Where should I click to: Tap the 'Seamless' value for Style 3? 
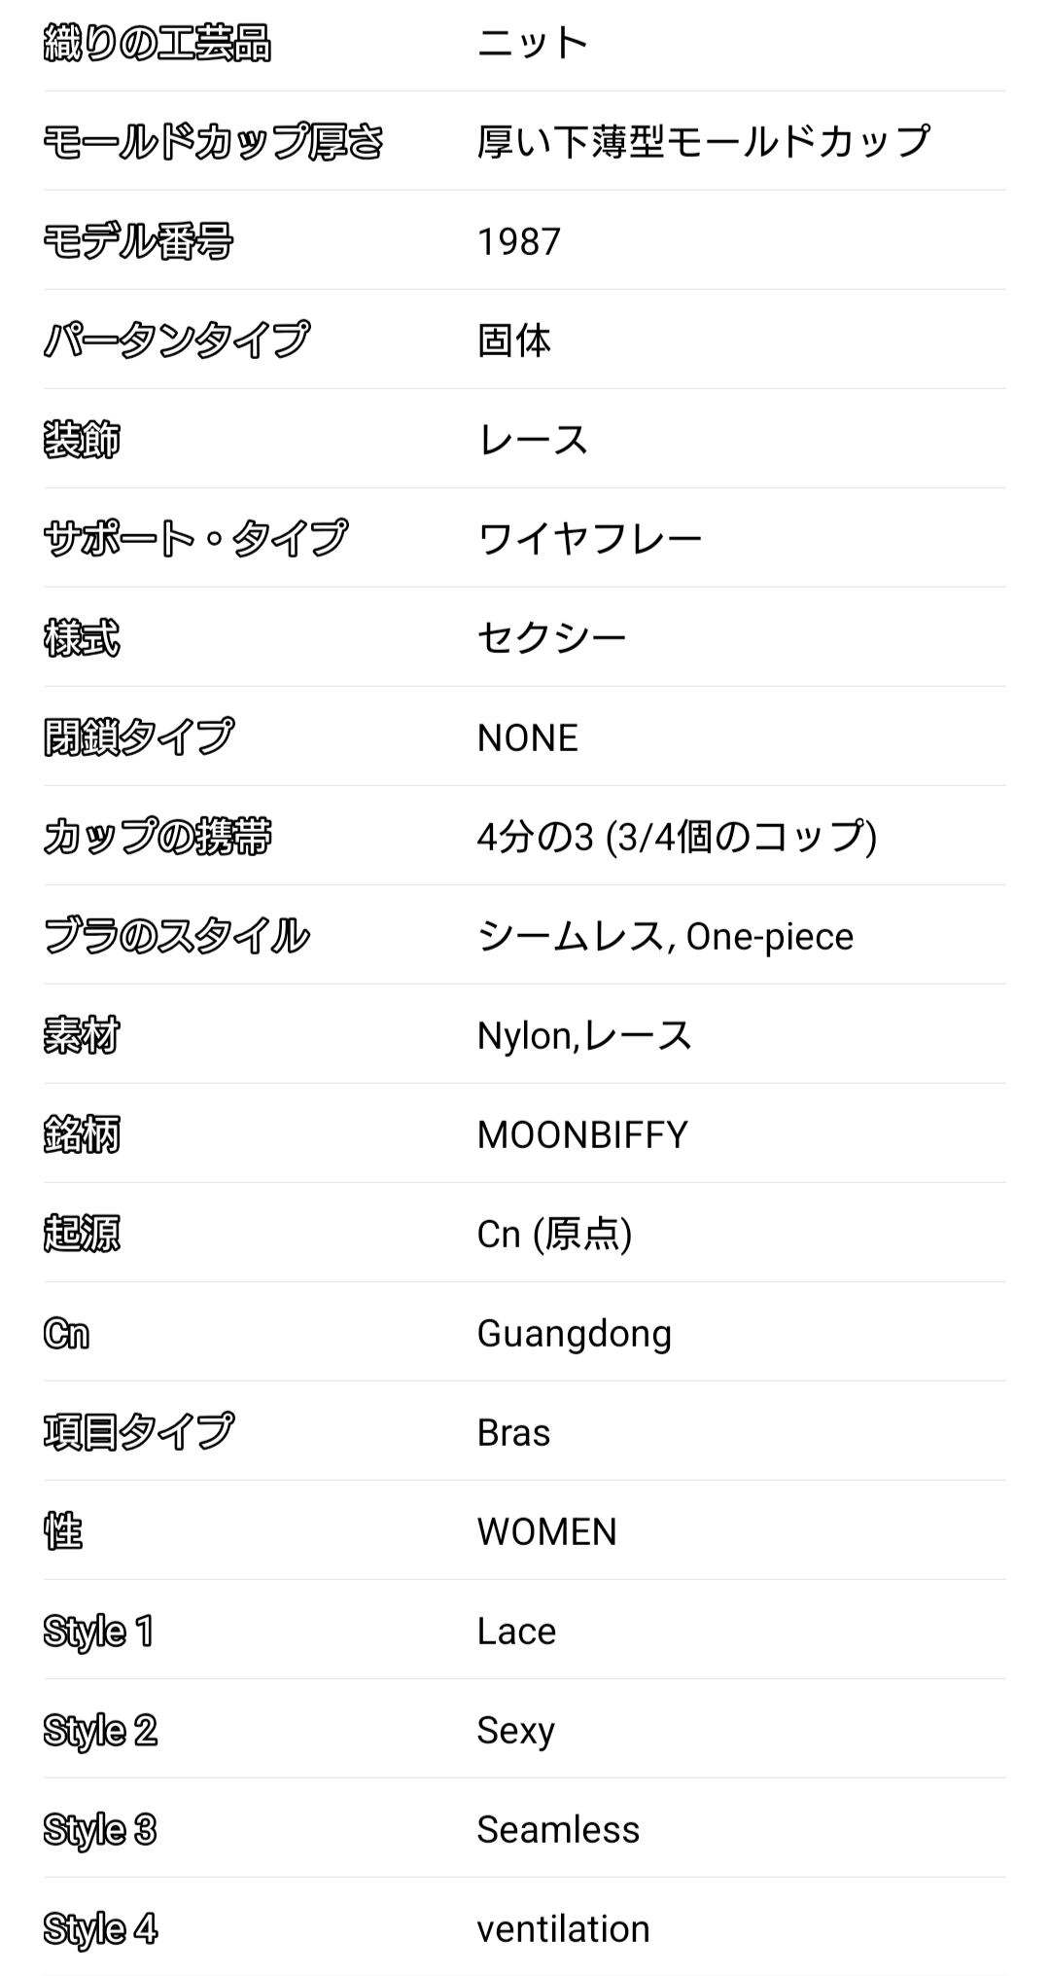(558, 1829)
